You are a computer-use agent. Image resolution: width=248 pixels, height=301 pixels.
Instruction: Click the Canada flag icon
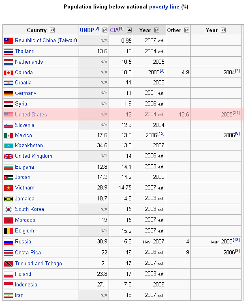coord(9,73)
